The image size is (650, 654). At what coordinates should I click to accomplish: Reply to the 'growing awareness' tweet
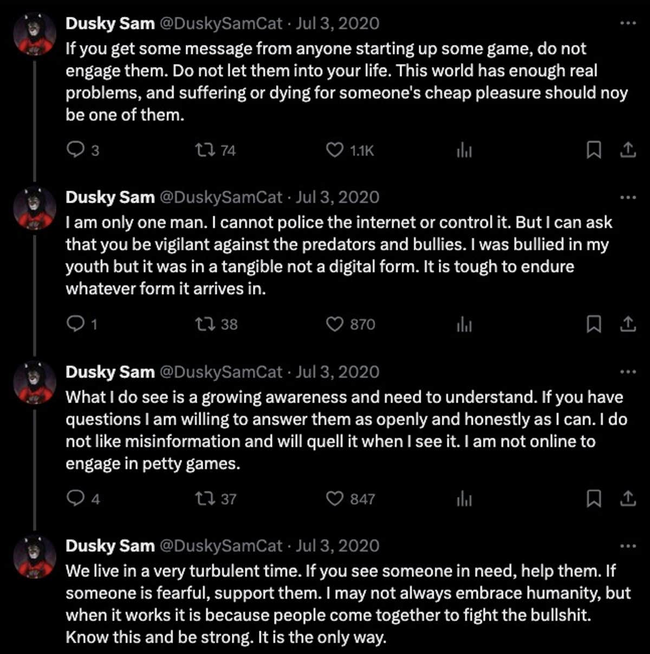click(x=75, y=498)
